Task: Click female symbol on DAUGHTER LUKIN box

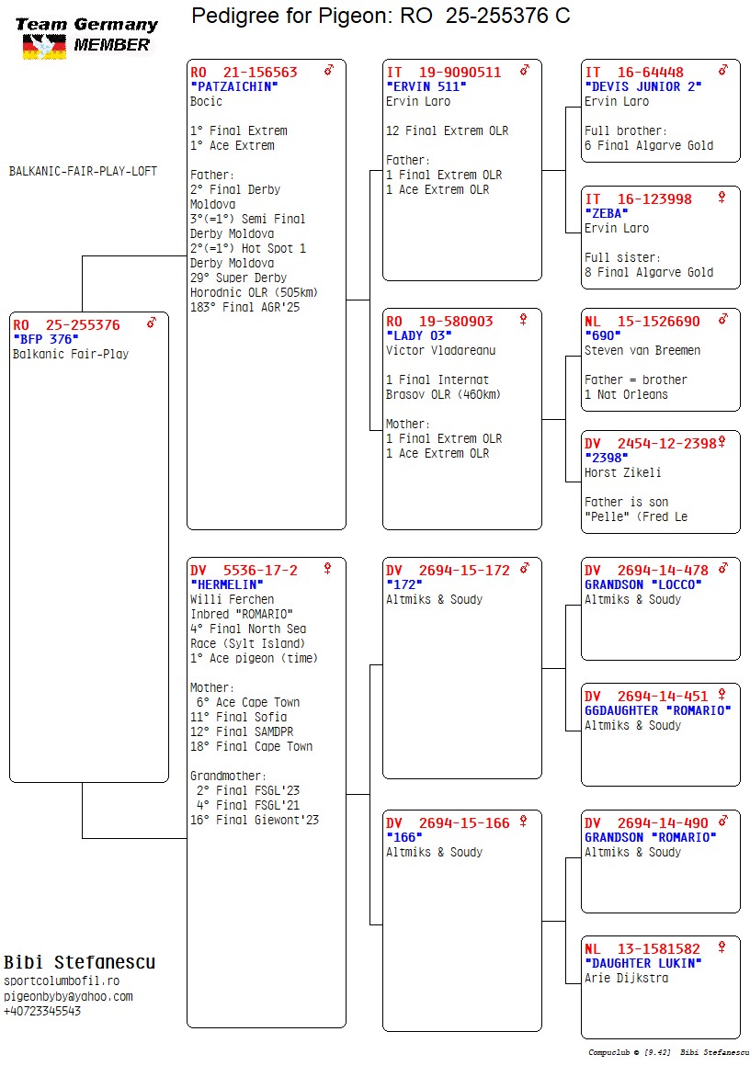Action: point(722,947)
